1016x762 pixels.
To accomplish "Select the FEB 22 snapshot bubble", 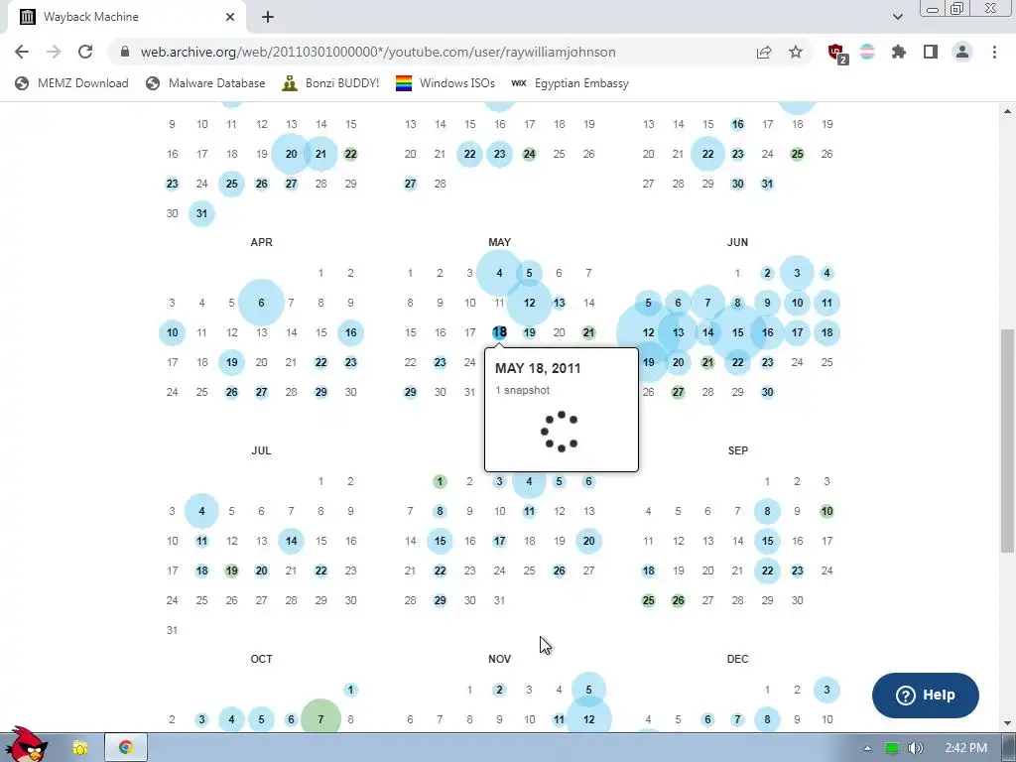I will tap(469, 154).
